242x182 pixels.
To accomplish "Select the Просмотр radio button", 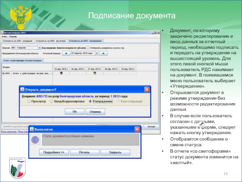I will tap(29, 101).
